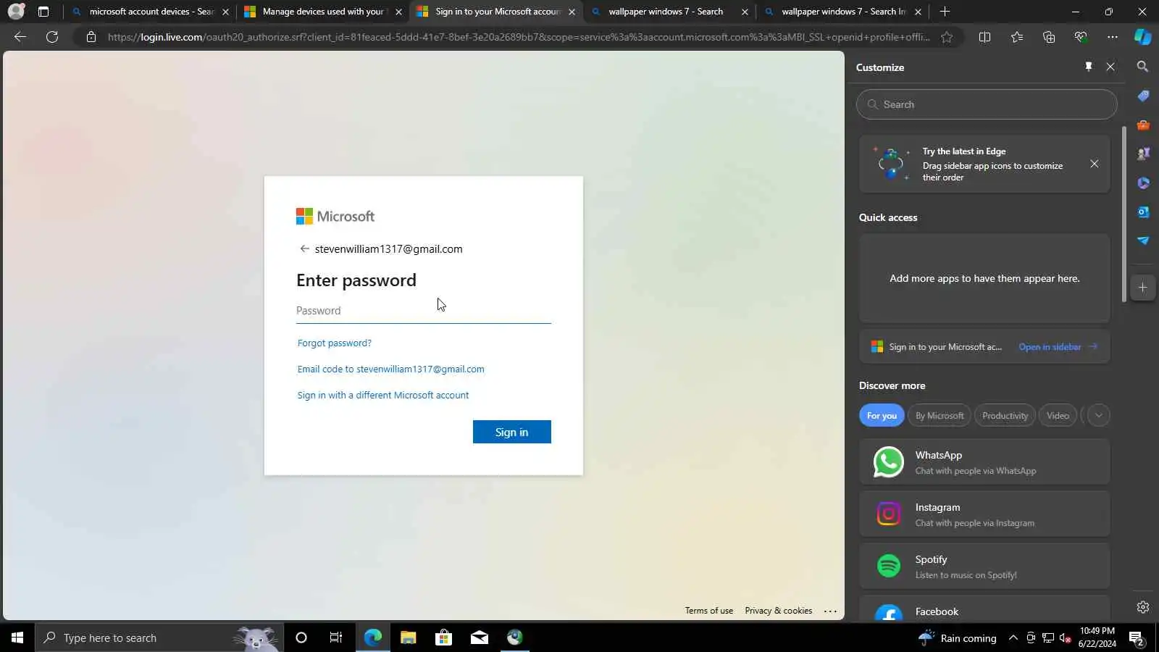
Task: Click the address bar URL
Action: pos(518,37)
